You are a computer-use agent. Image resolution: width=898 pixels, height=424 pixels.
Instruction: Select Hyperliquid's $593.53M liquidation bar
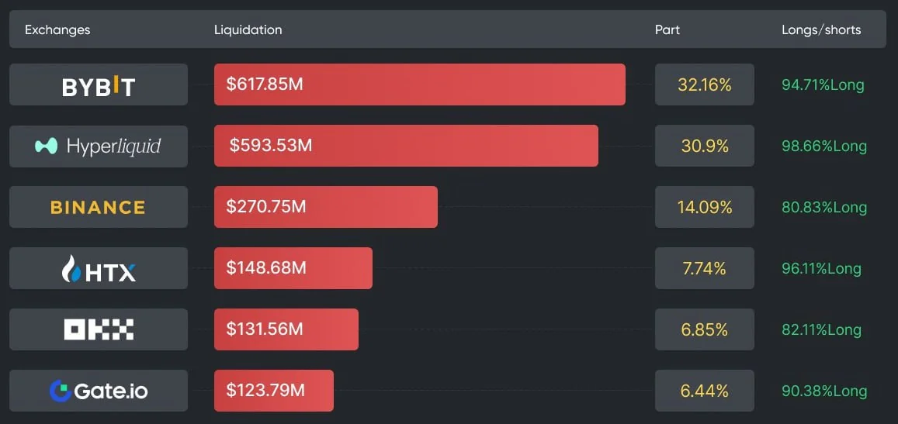click(x=406, y=146)
